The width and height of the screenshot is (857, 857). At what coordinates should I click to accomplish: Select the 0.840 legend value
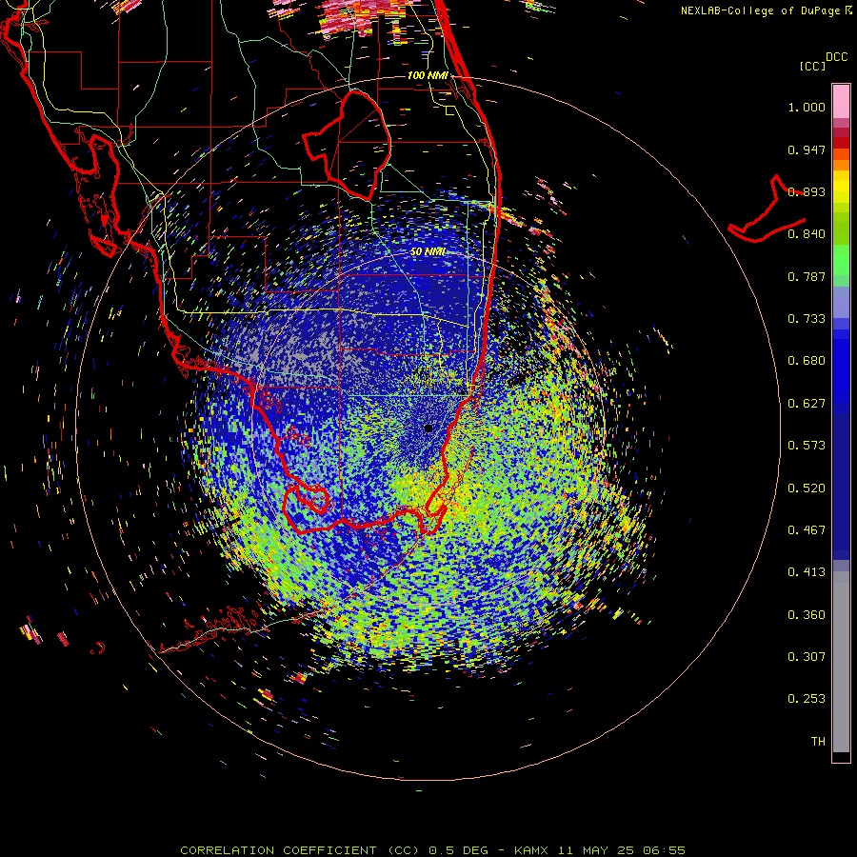[x=807, y=234]
